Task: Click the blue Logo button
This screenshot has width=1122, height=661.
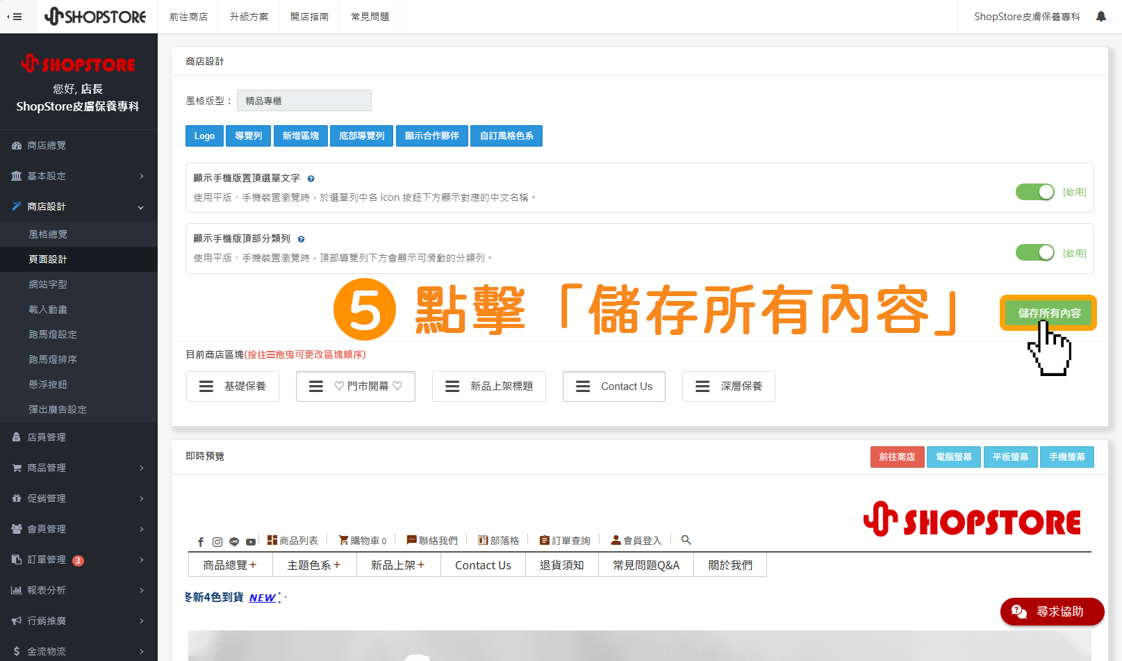Action: coord(204,136)
